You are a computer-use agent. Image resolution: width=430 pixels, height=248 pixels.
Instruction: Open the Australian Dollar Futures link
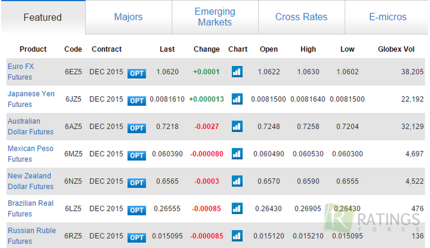click(x=30, y=126)
